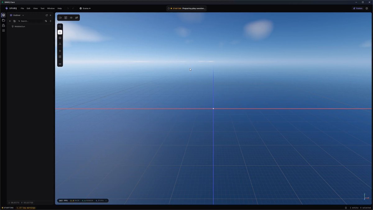Click the star-shaped tool in viewport toolbar
373x210 pixels.
(x=60, y=51)
